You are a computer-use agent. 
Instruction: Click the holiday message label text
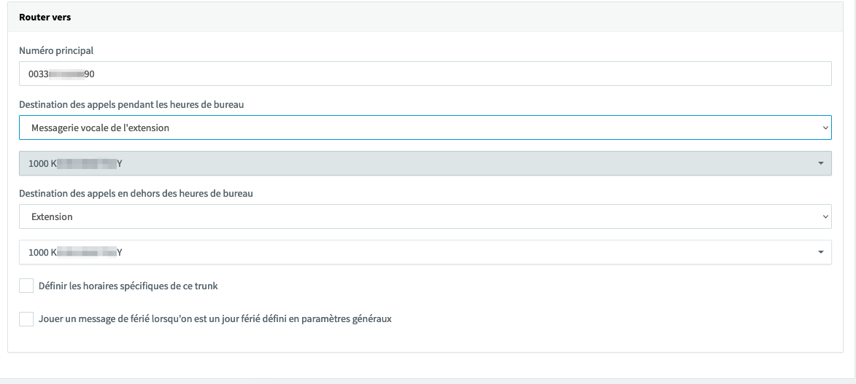[215, 319]
